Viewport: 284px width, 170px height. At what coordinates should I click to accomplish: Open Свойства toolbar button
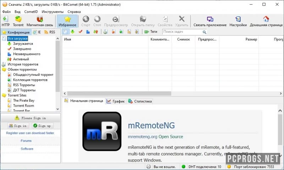pyautogui.click(x=165, y=21)
